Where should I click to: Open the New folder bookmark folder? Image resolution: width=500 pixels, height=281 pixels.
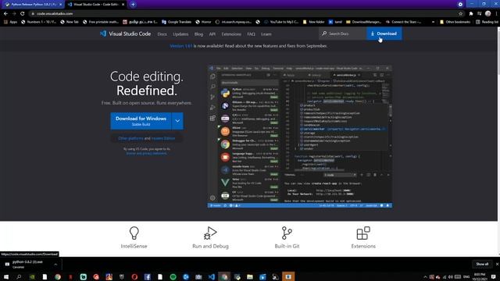(313, 22)
